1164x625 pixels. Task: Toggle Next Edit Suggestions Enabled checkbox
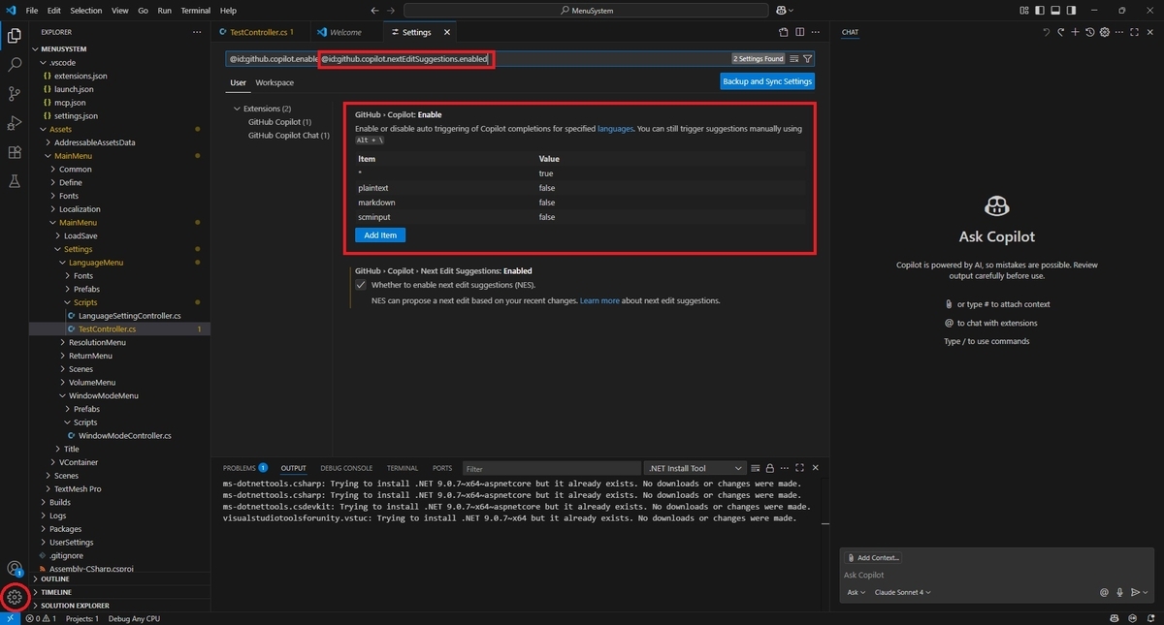tap(361, 286)
